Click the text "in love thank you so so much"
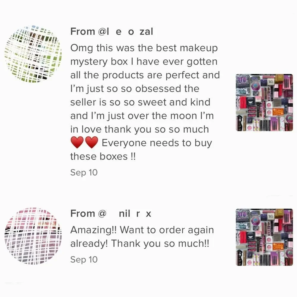The height and width of the screenshot is (297, 297). (139, 129)
